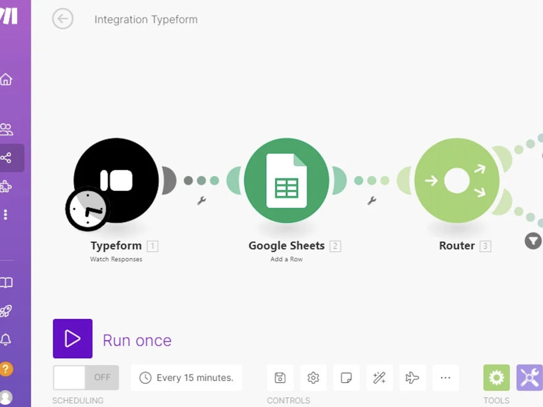The height and width of the screenshot is (407, 543).
Task: Open the Resource hub book icon
Action: (x=6, y=282)
